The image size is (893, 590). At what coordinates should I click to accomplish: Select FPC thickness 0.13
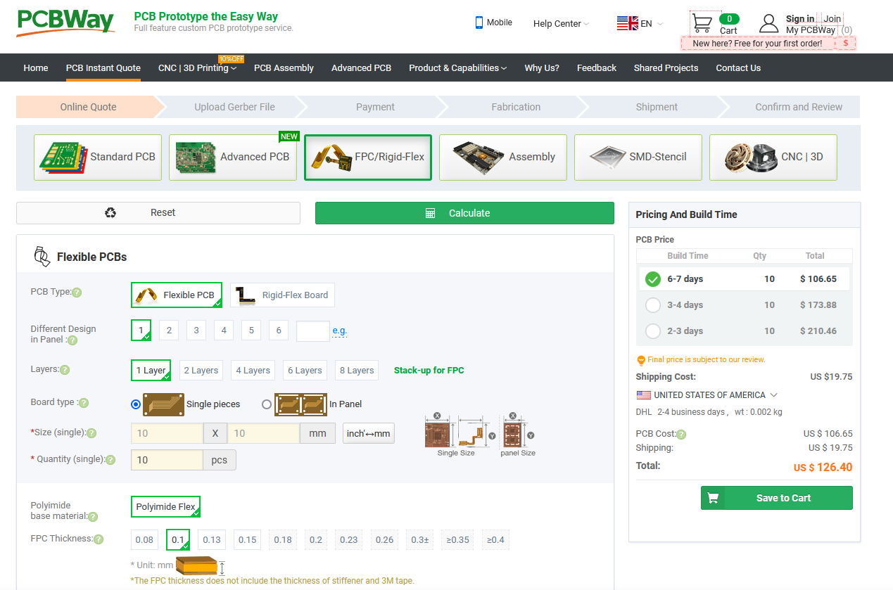pyautogui.click(x=212, y=540)
